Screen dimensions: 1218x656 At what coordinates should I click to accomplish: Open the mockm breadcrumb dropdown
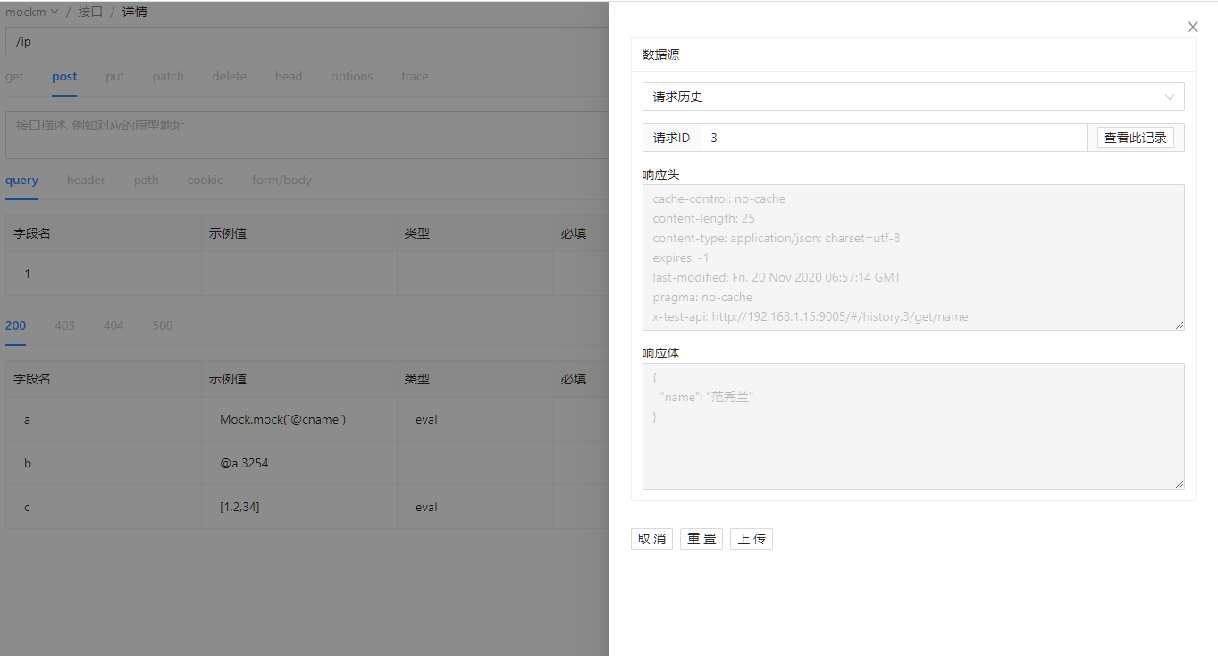point(31,13)
